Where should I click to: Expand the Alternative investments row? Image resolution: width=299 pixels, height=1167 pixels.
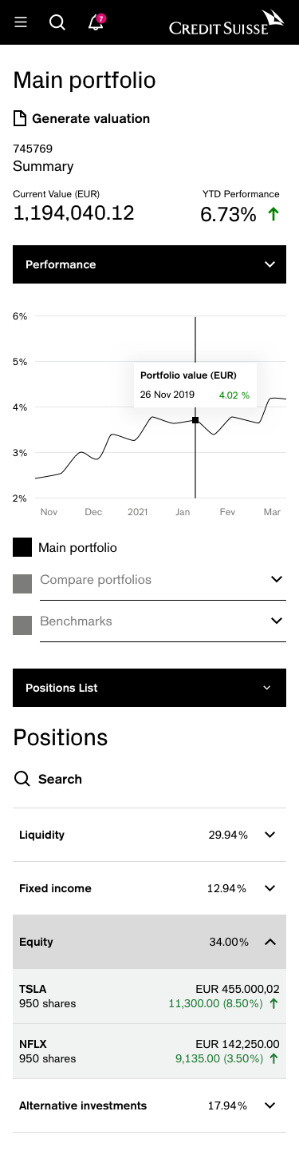pos(149,1105)
